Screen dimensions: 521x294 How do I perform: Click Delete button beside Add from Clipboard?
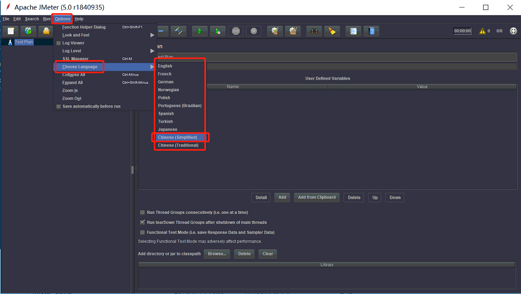point(354,198)
